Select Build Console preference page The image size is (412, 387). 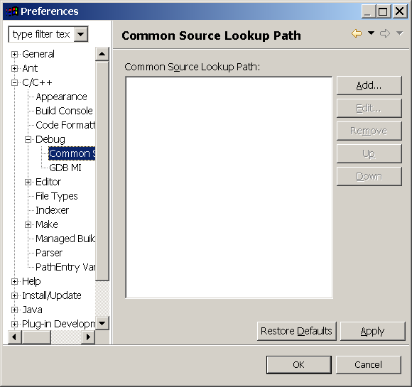[x=64, y=111]
